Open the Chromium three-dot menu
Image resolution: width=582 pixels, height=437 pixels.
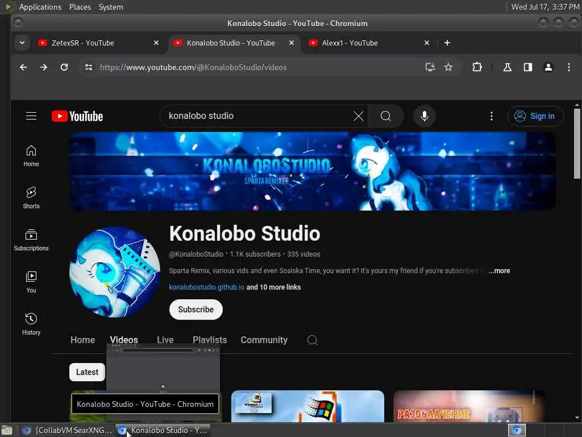click(x=568, y=67)
